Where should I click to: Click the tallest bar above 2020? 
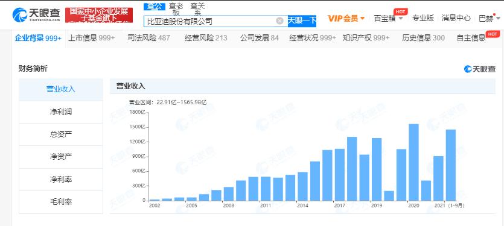413,163
